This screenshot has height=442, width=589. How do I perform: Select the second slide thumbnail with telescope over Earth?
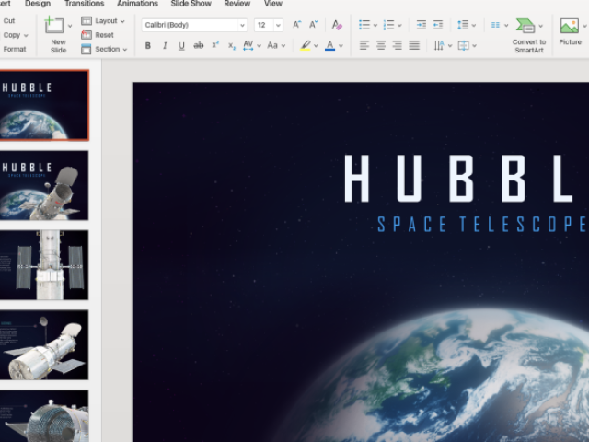44,185
